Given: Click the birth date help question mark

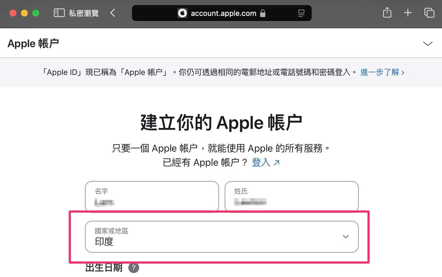Looking at the screenshot, I should click(134, 268).
